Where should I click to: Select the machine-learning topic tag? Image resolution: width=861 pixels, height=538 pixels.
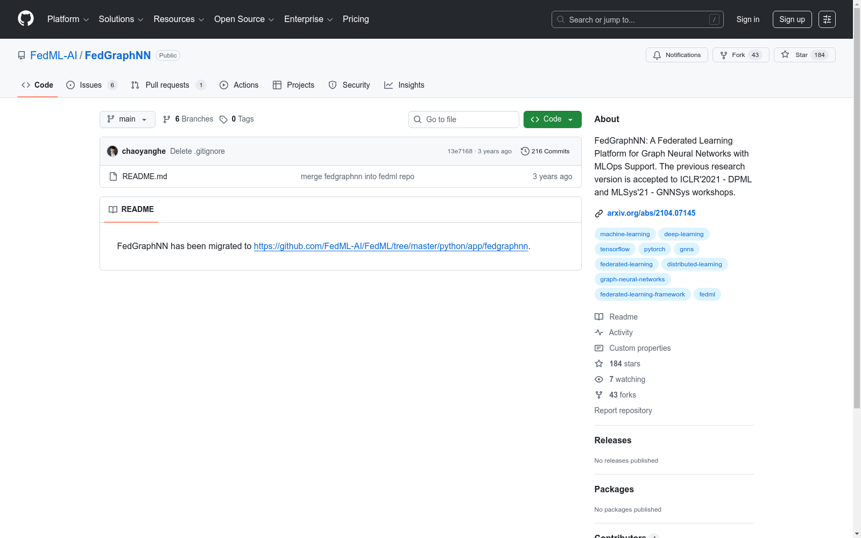tap(625, 234)
